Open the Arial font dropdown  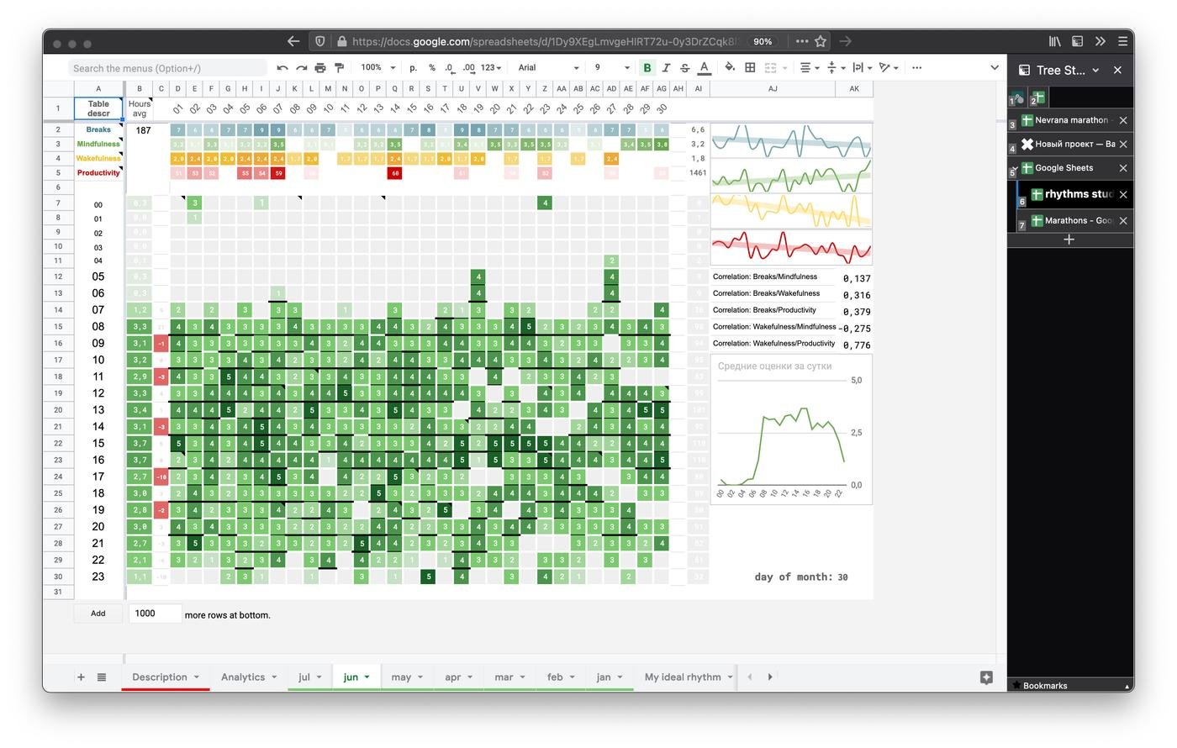(x=548, y=68)
